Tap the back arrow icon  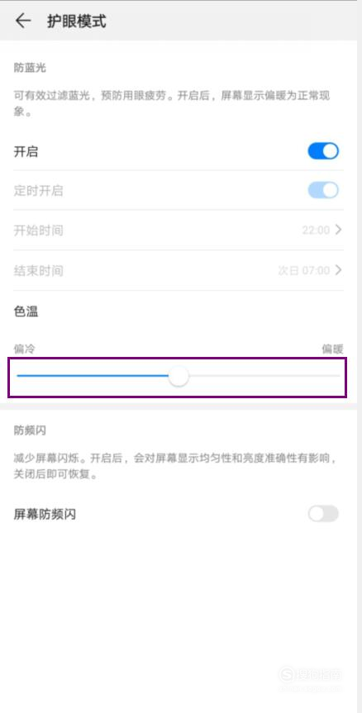pyautogui.click(x=23, y=21)
